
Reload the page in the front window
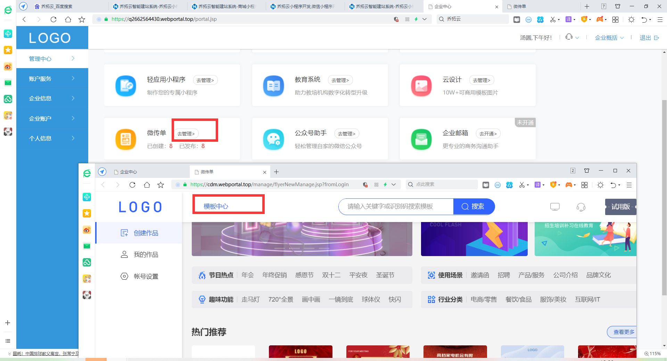pos(132,185)
